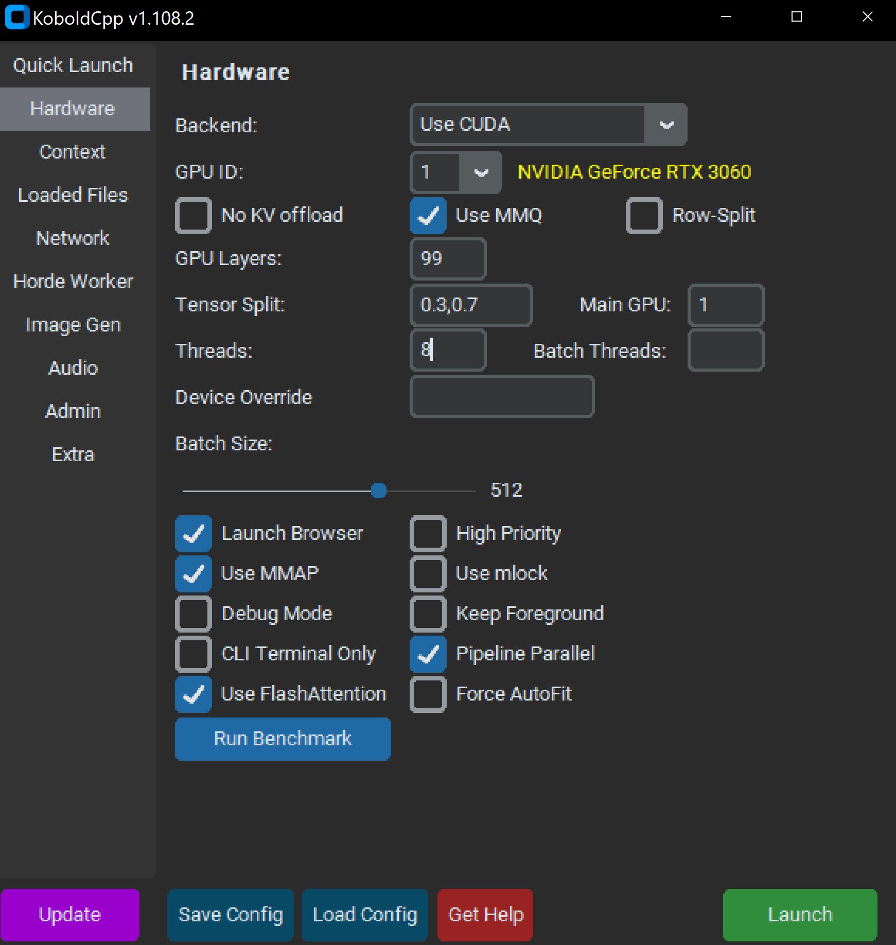Click the Save Config button
This screenshot has height=945, width=896.
[231, 915]
